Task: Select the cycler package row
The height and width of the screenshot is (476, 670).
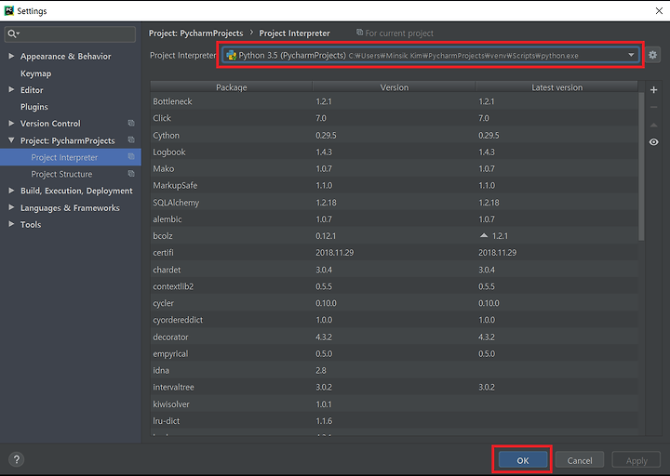Action: coord(394,303)
